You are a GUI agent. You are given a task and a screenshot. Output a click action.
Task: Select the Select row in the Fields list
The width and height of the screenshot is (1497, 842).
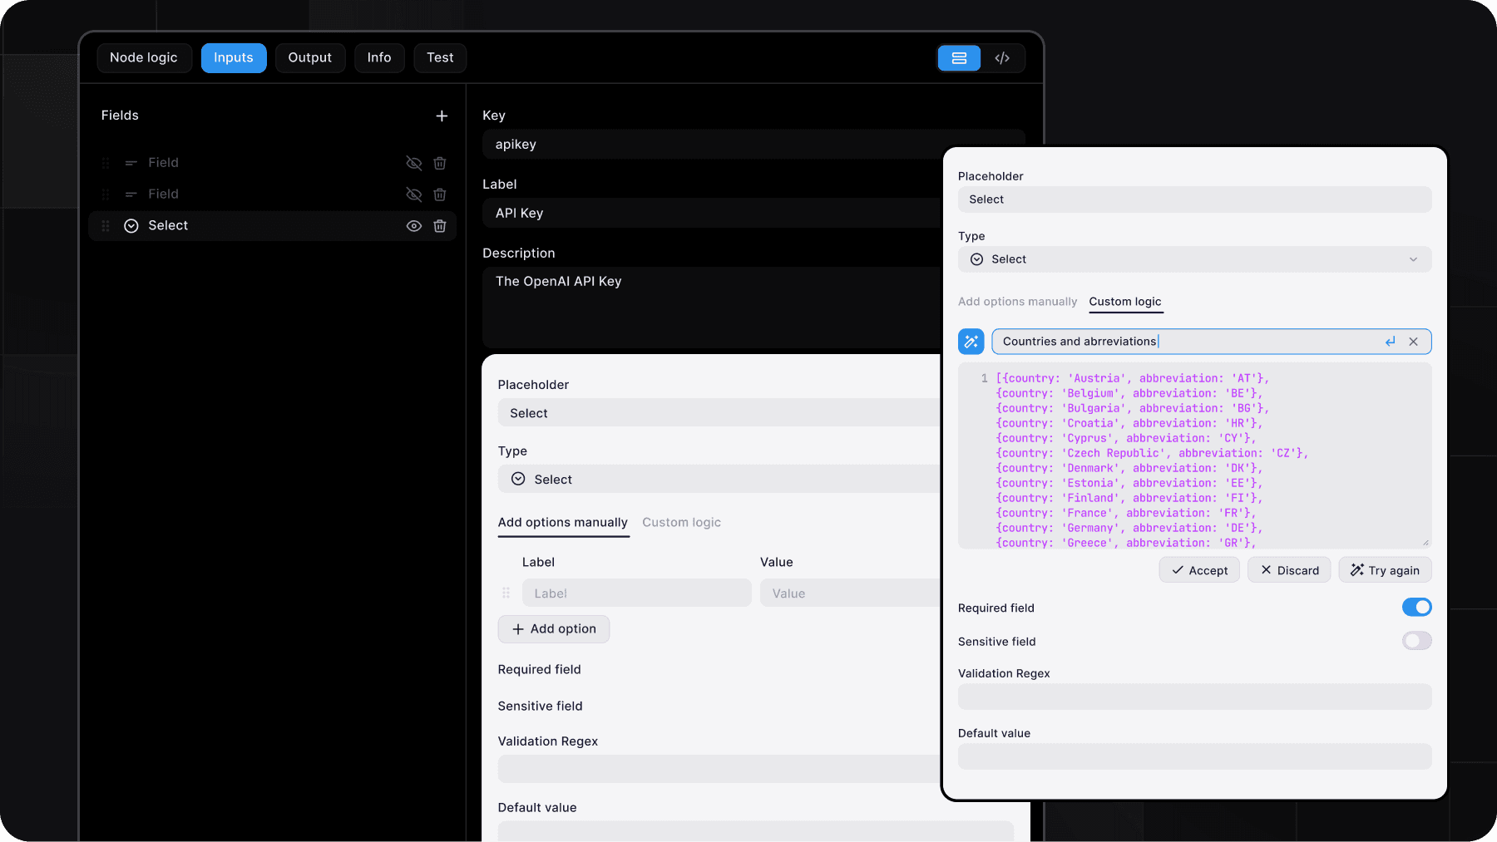[x=272, y=226]
